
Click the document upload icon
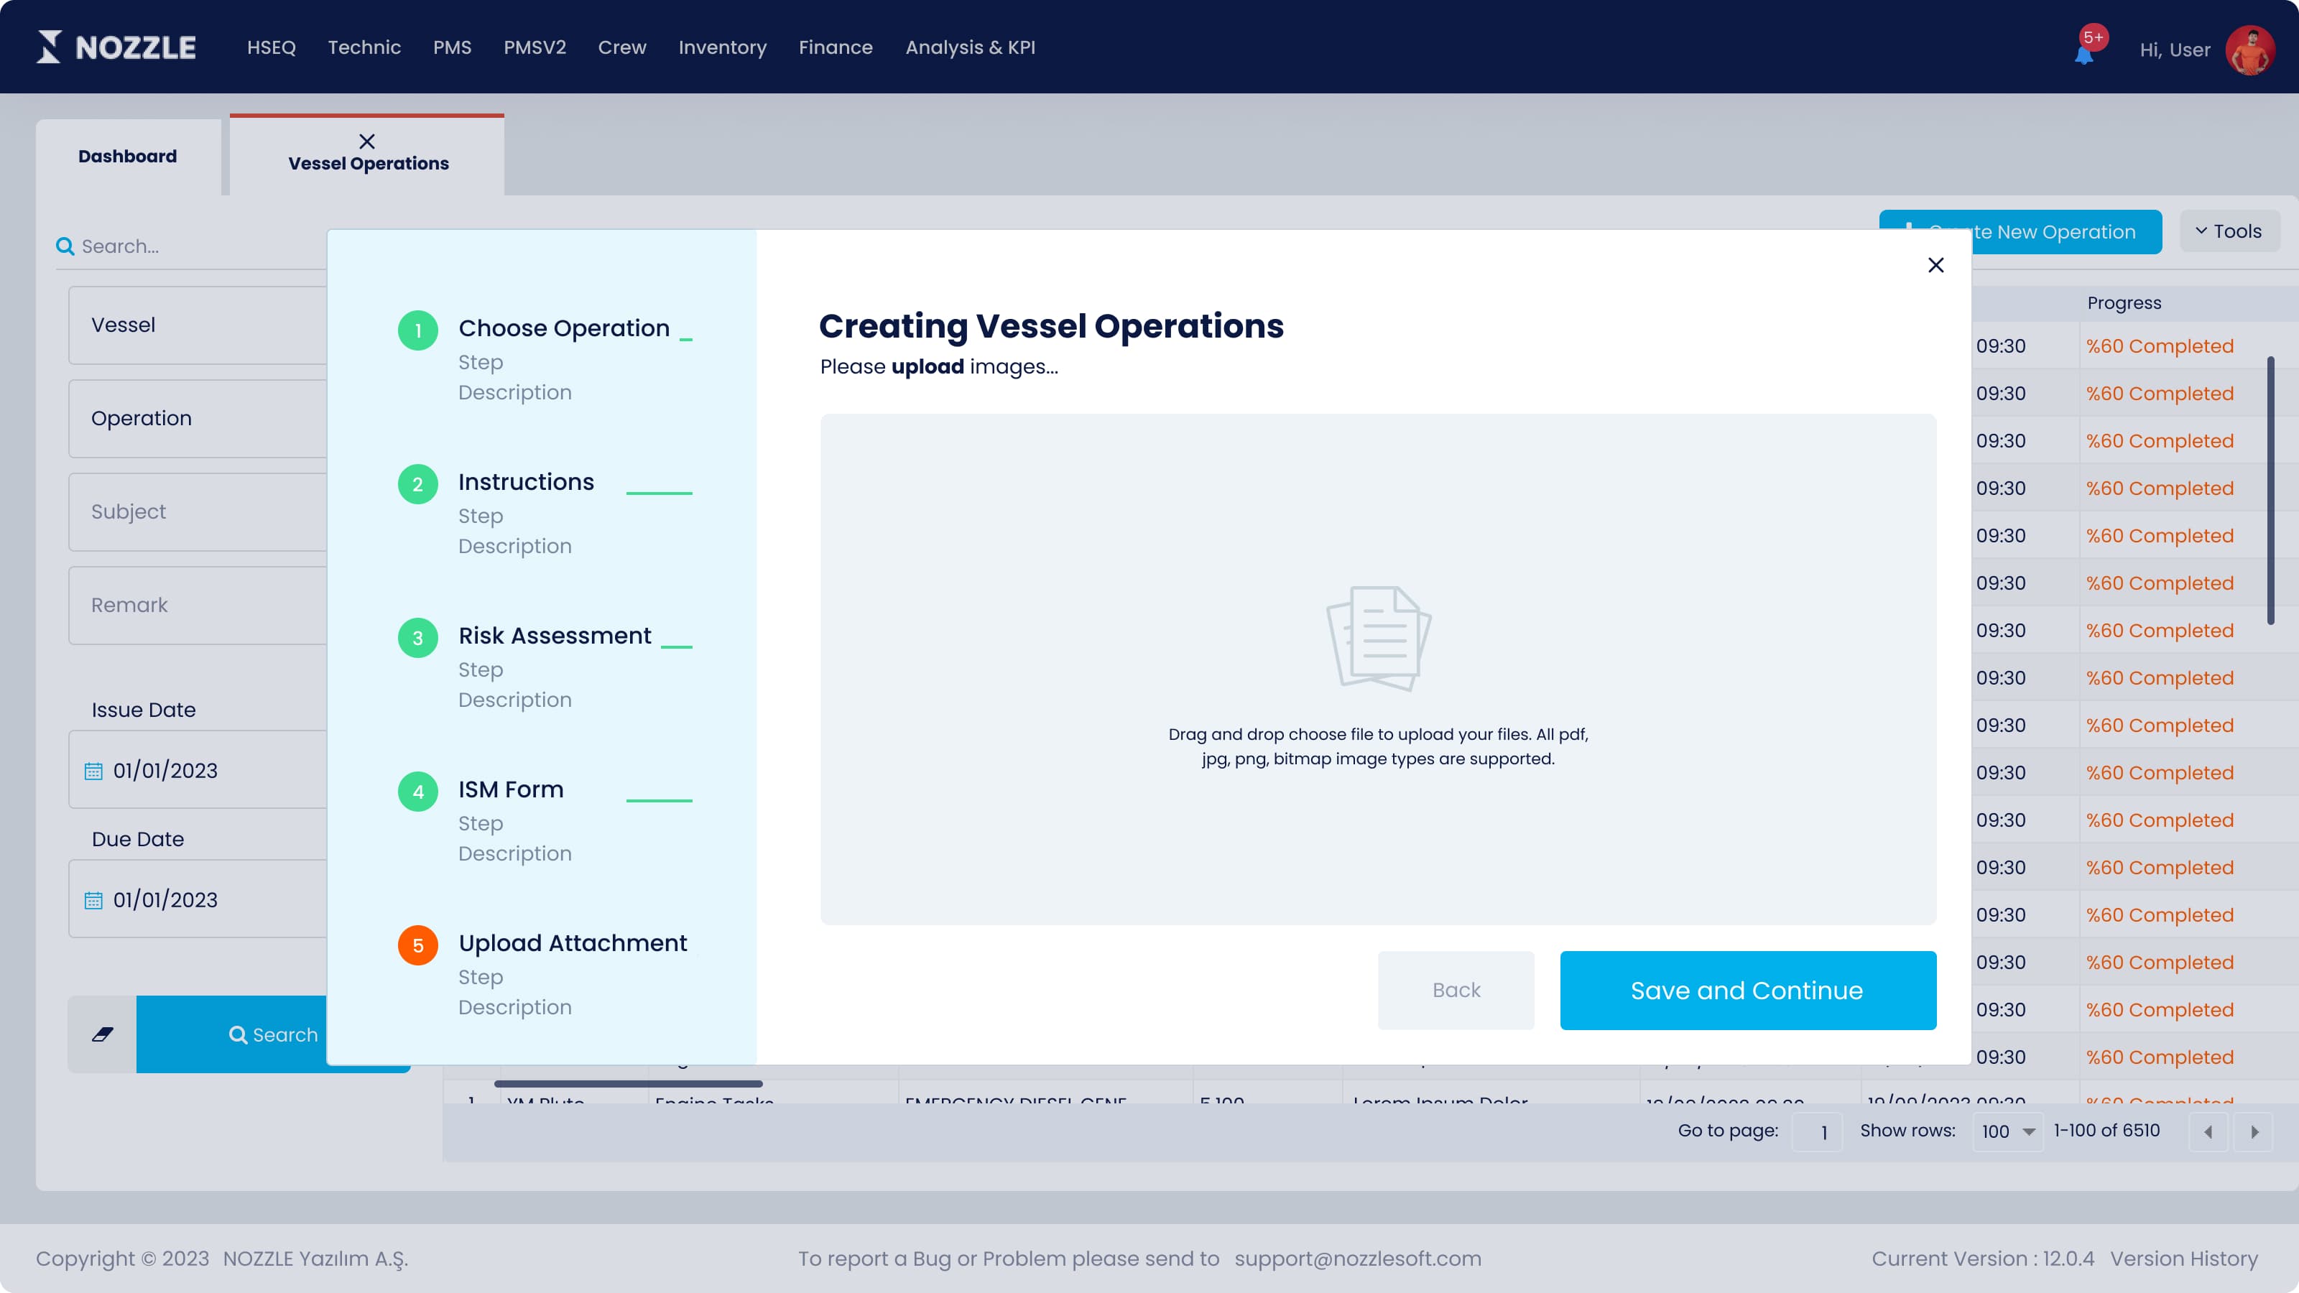pos(1378,638)
